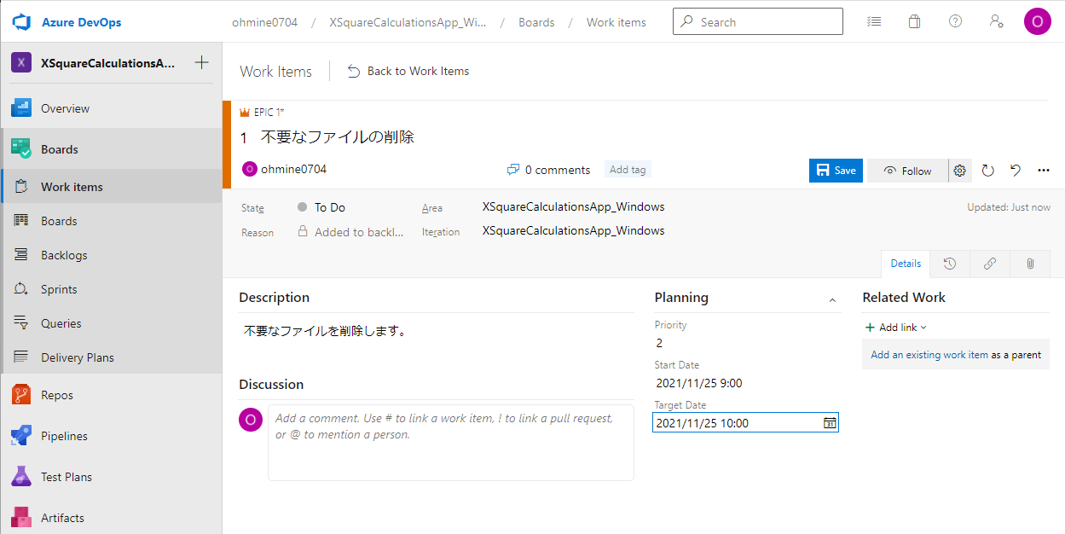The width and height of the screenshot is (1065, 534).
Task: Click the Work items breadcrumb link
Action: (x=616, y=22)
